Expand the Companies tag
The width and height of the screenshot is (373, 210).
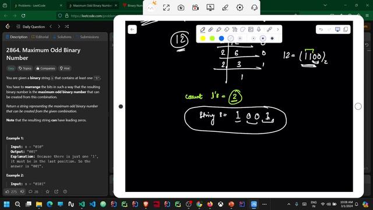(x=45, y=68)
